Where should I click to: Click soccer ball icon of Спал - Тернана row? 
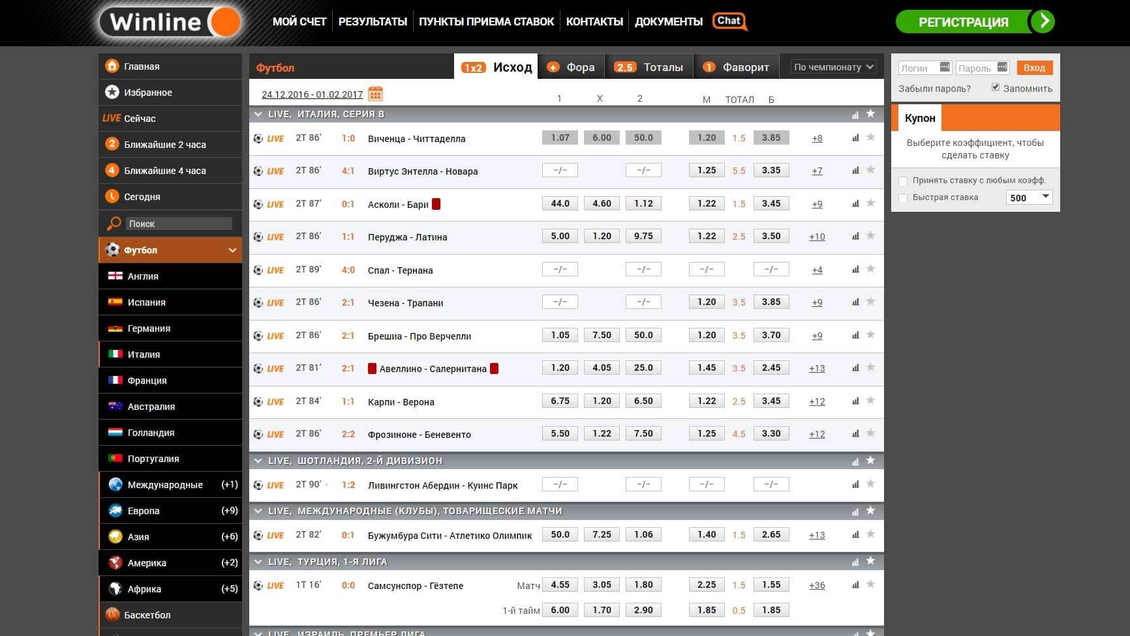pyautogui.click(x=258, y=270)
